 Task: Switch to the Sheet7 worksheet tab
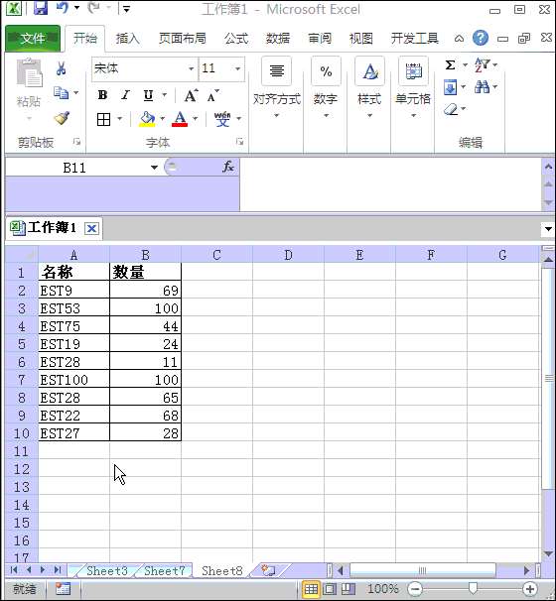(x=164, y=570)
